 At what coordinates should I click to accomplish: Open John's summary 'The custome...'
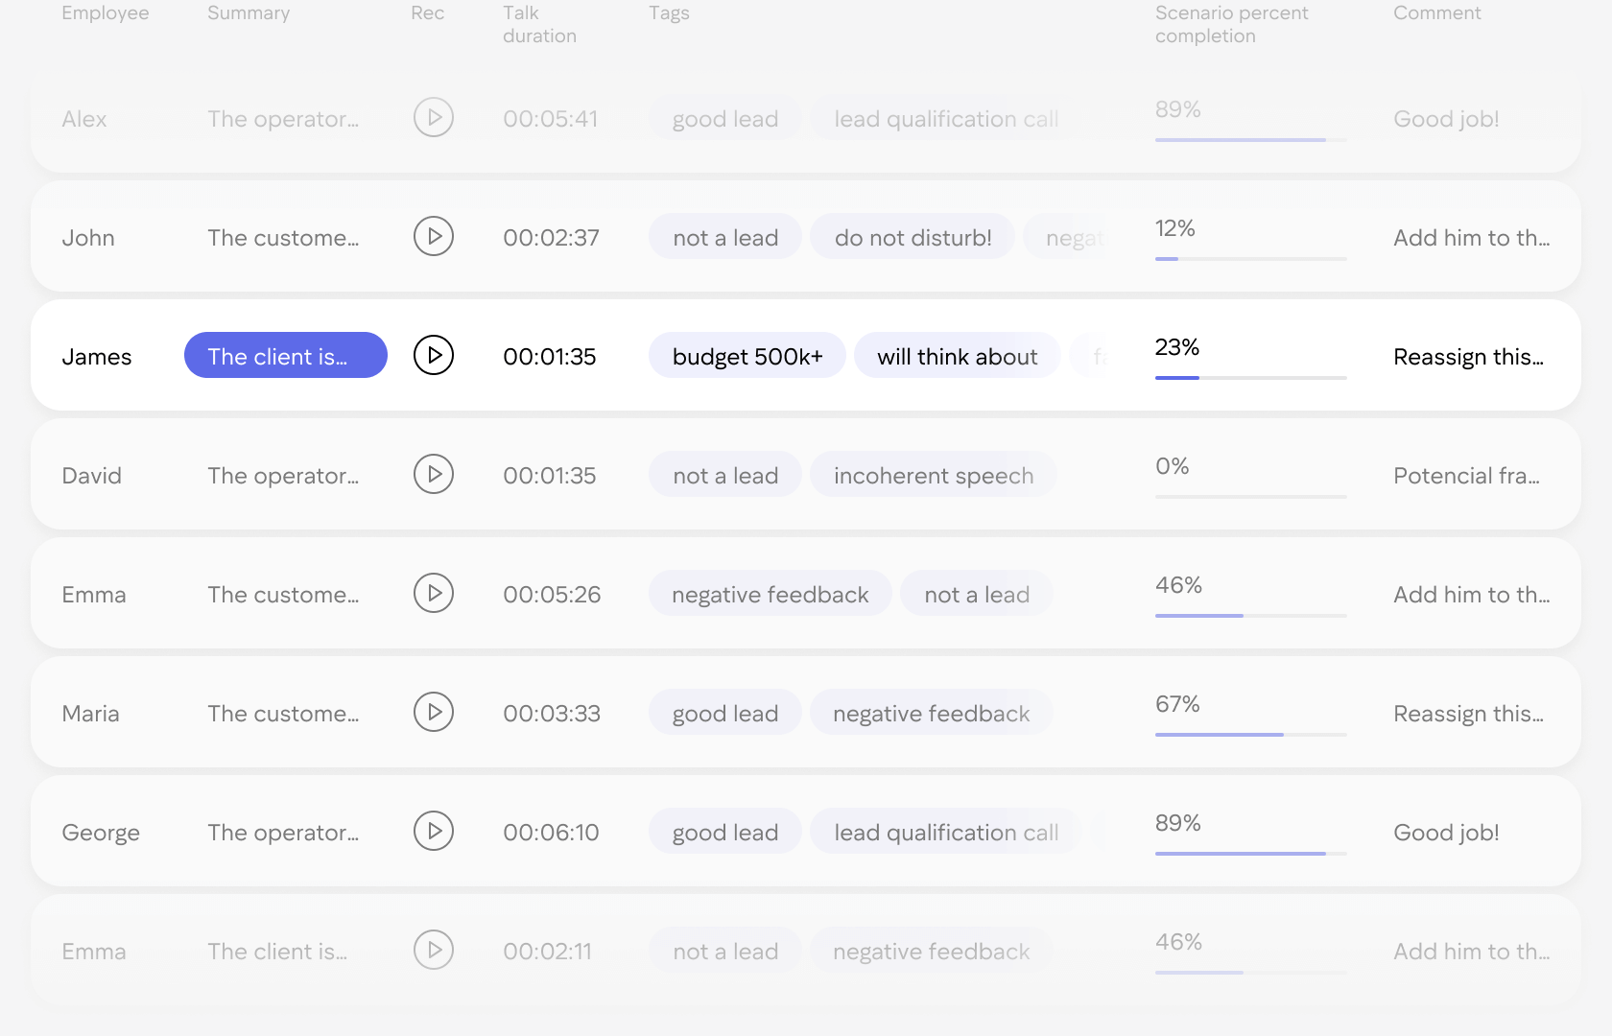283,238
